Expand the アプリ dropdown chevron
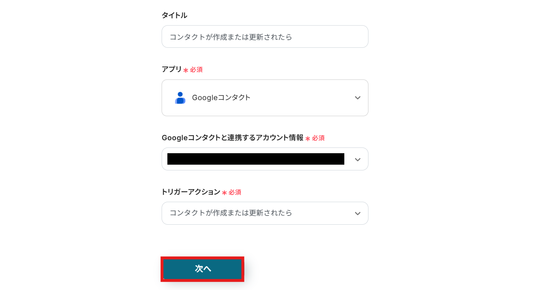 click(357, 98)
